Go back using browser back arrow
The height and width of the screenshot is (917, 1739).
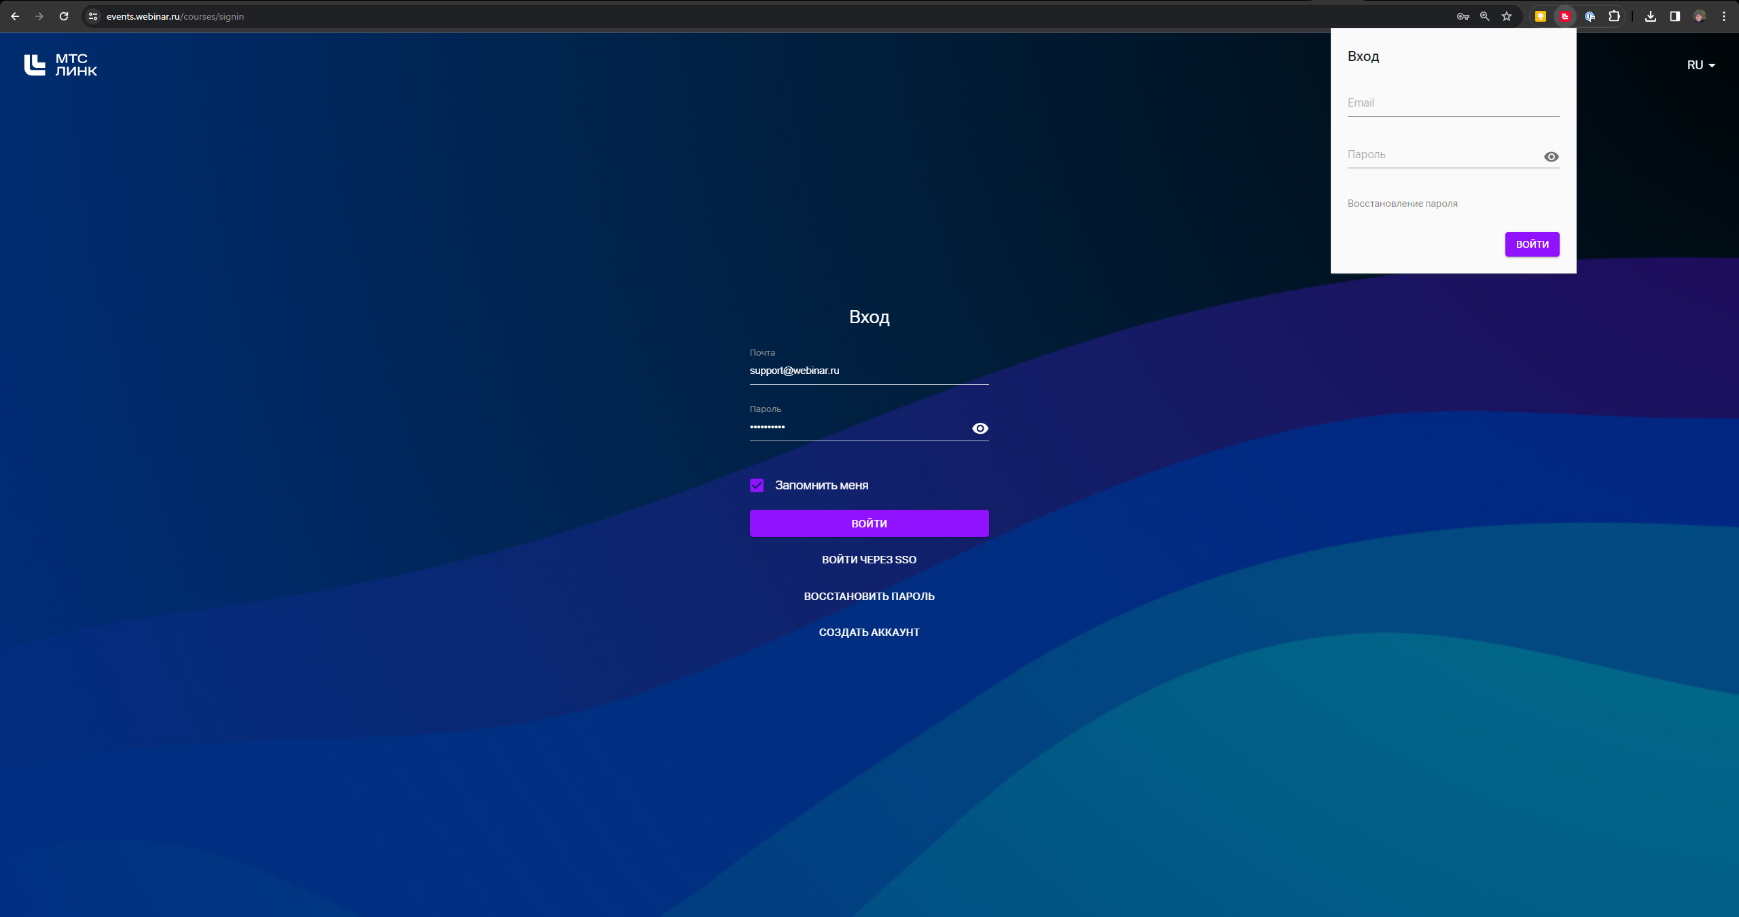pyautogui.click(x=15, y=16)
